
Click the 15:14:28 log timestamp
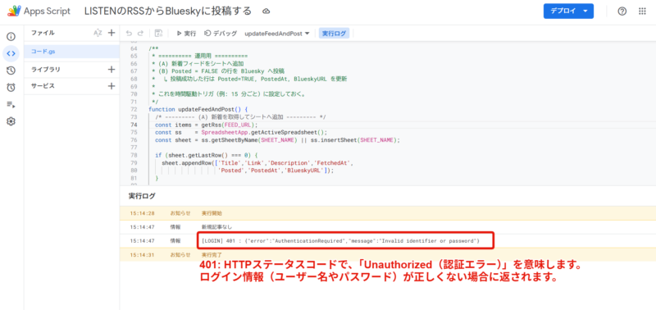[x=142, y=213]
